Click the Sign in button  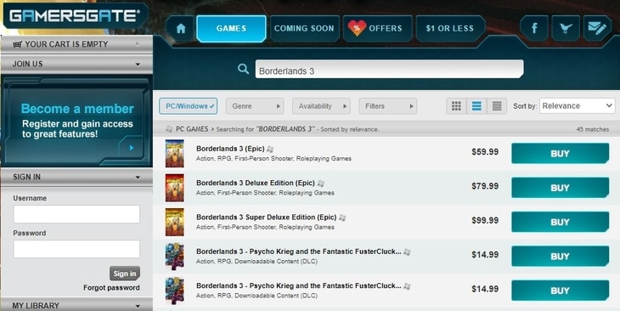pyautogui.click(x=125, y=274)
